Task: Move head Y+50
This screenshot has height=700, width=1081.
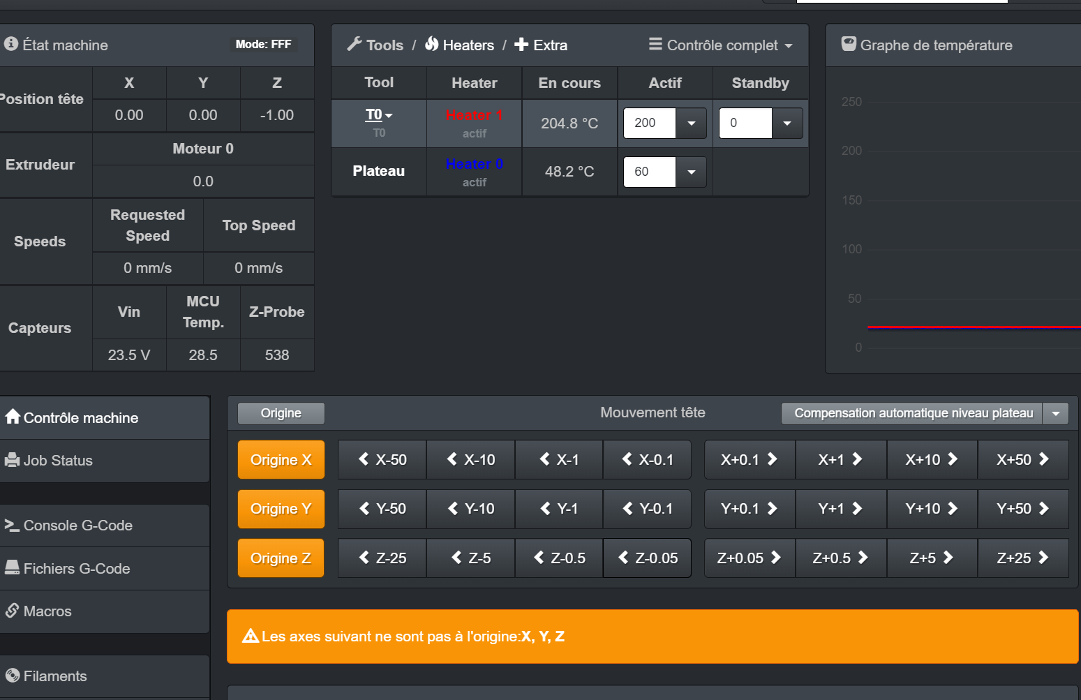Action: 1023,509
